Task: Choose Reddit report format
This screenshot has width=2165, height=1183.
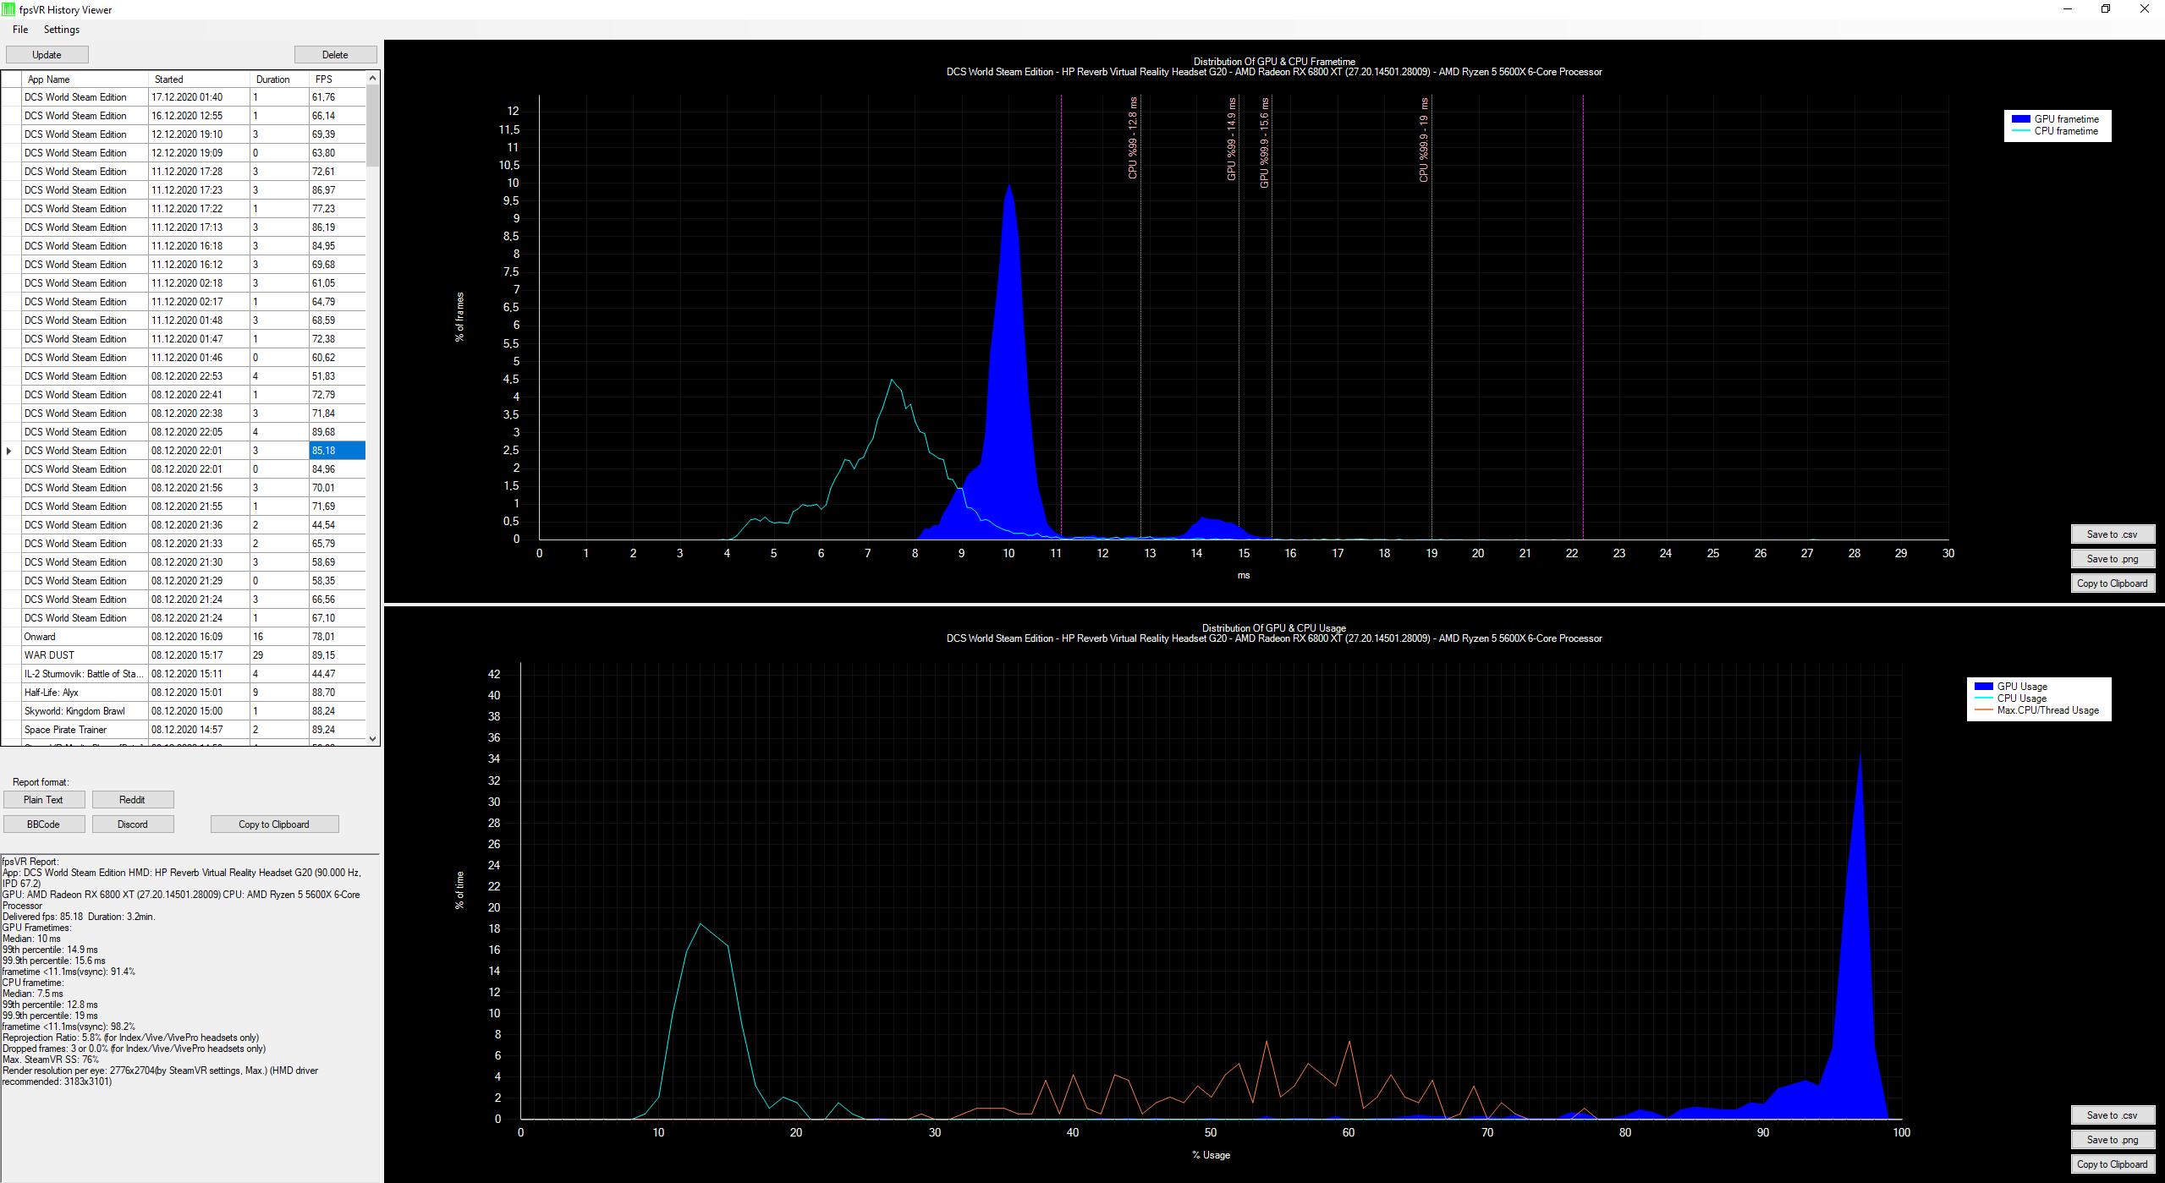Action: point(133,800)
